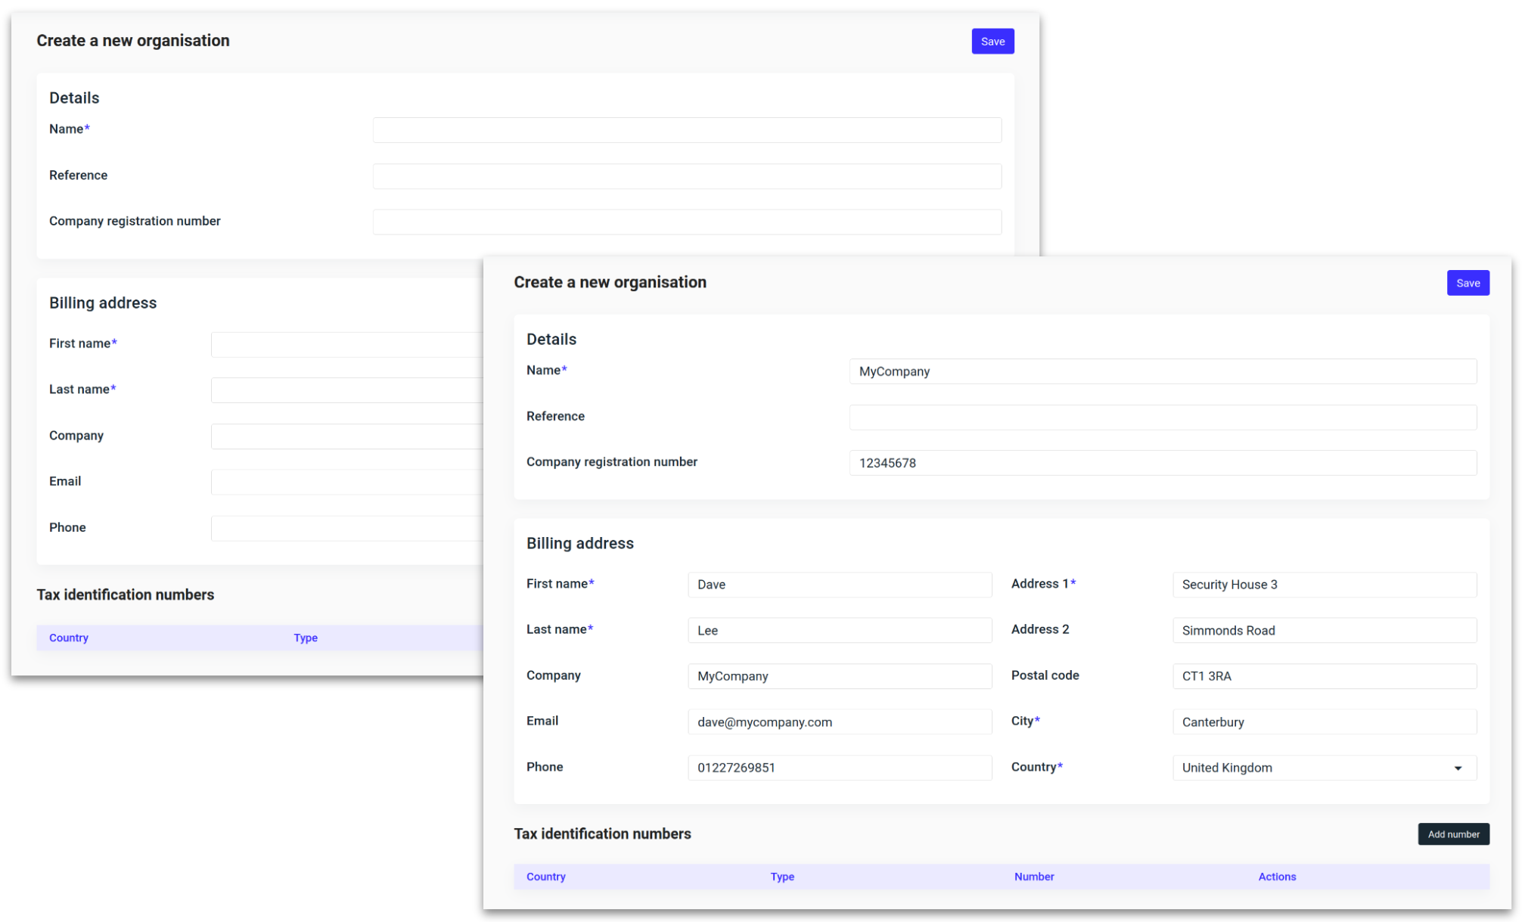Click the front form's Billing address heading

pyautogui.click(x=580, y=543)
